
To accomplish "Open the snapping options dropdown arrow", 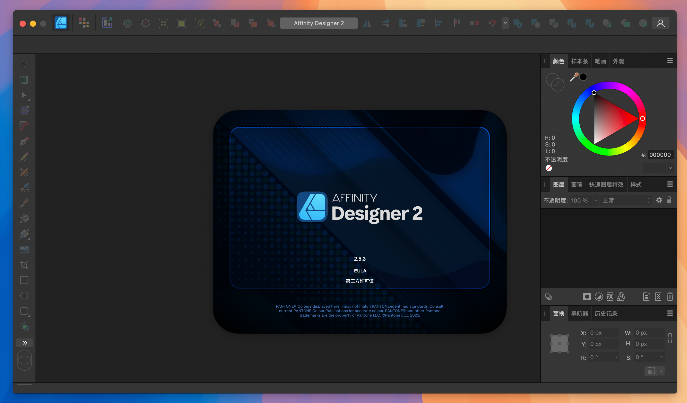I will (x=505, y=23).
